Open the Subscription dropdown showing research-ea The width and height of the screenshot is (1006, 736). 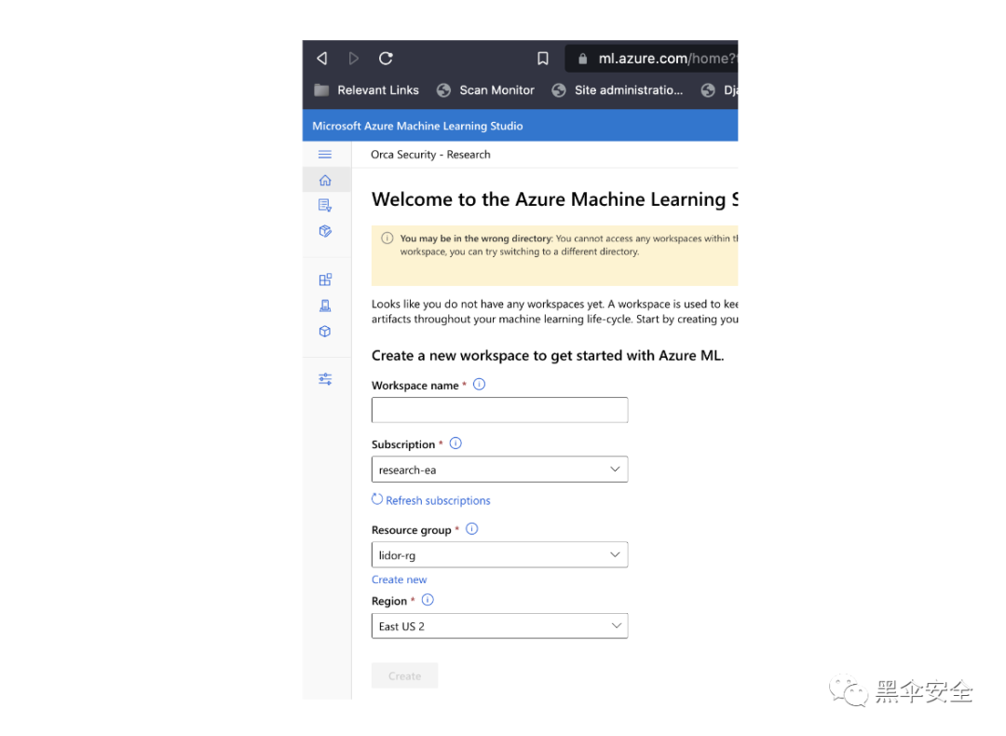[x=500, y=470]
